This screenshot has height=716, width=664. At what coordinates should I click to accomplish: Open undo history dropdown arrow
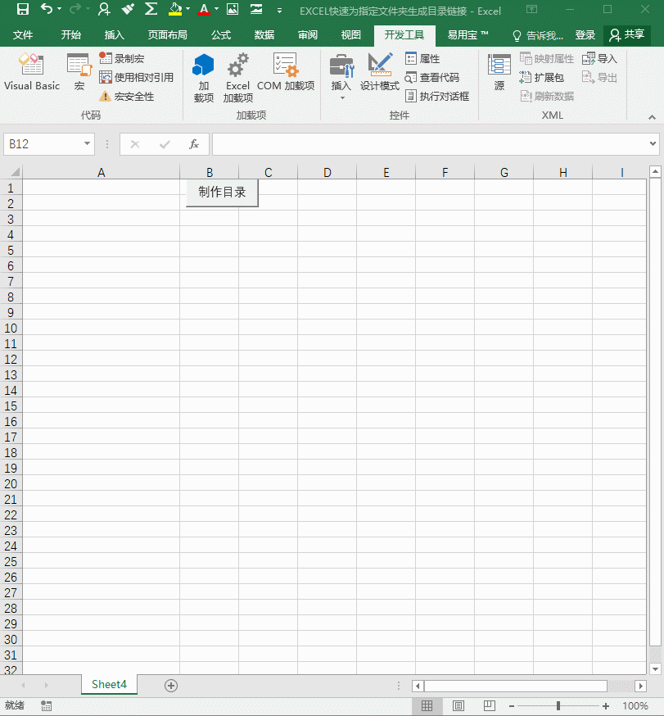point(59,9)
